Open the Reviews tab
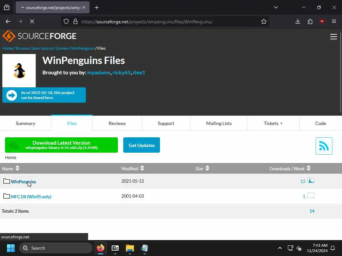The width and height of the screenshot is (342, 256). pos(117,123)
